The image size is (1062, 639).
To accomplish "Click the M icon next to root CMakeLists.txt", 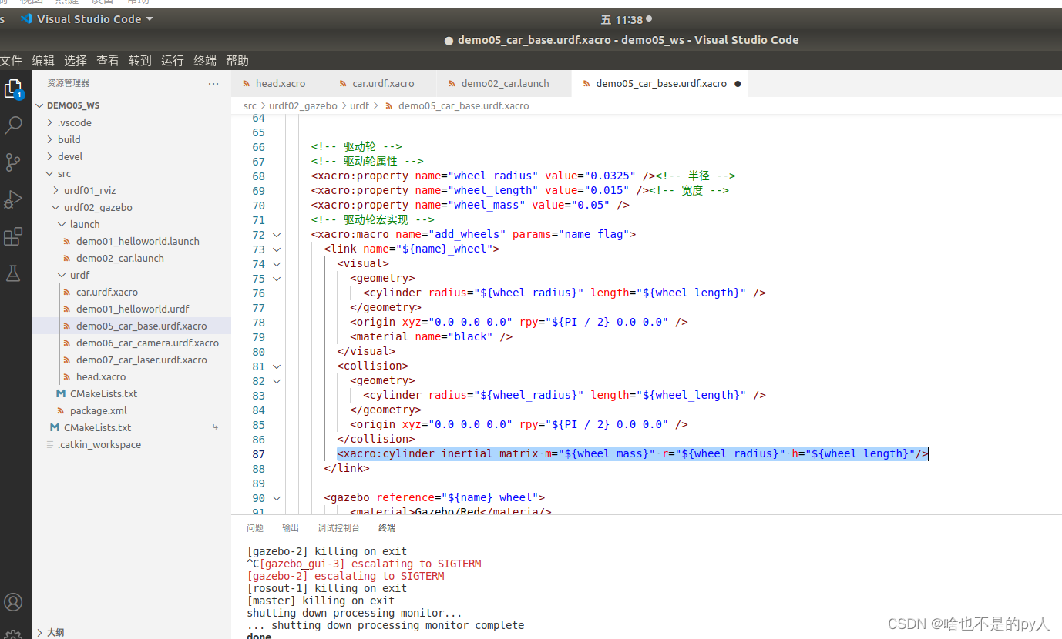I will click(54, 427).
